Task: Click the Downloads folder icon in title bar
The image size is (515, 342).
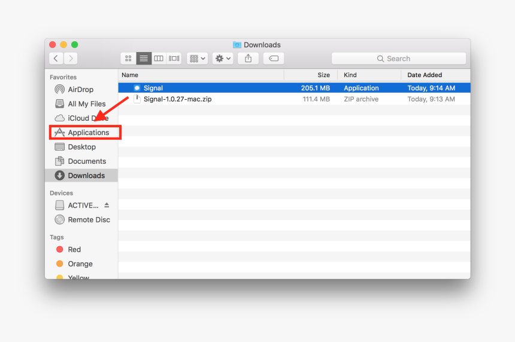Action: (x=237, y=45)
